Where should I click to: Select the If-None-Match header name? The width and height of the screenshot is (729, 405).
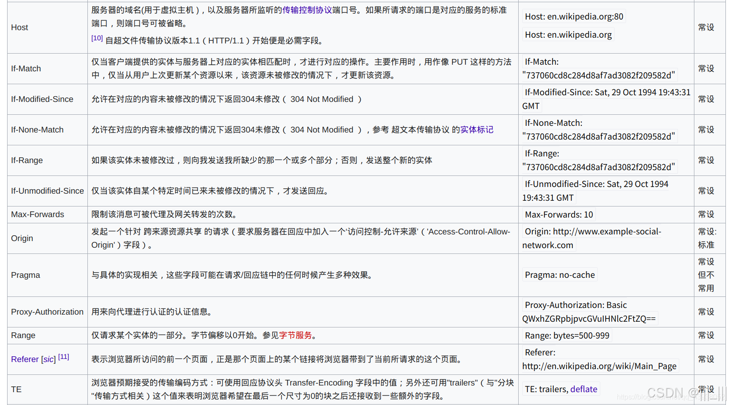37,130
